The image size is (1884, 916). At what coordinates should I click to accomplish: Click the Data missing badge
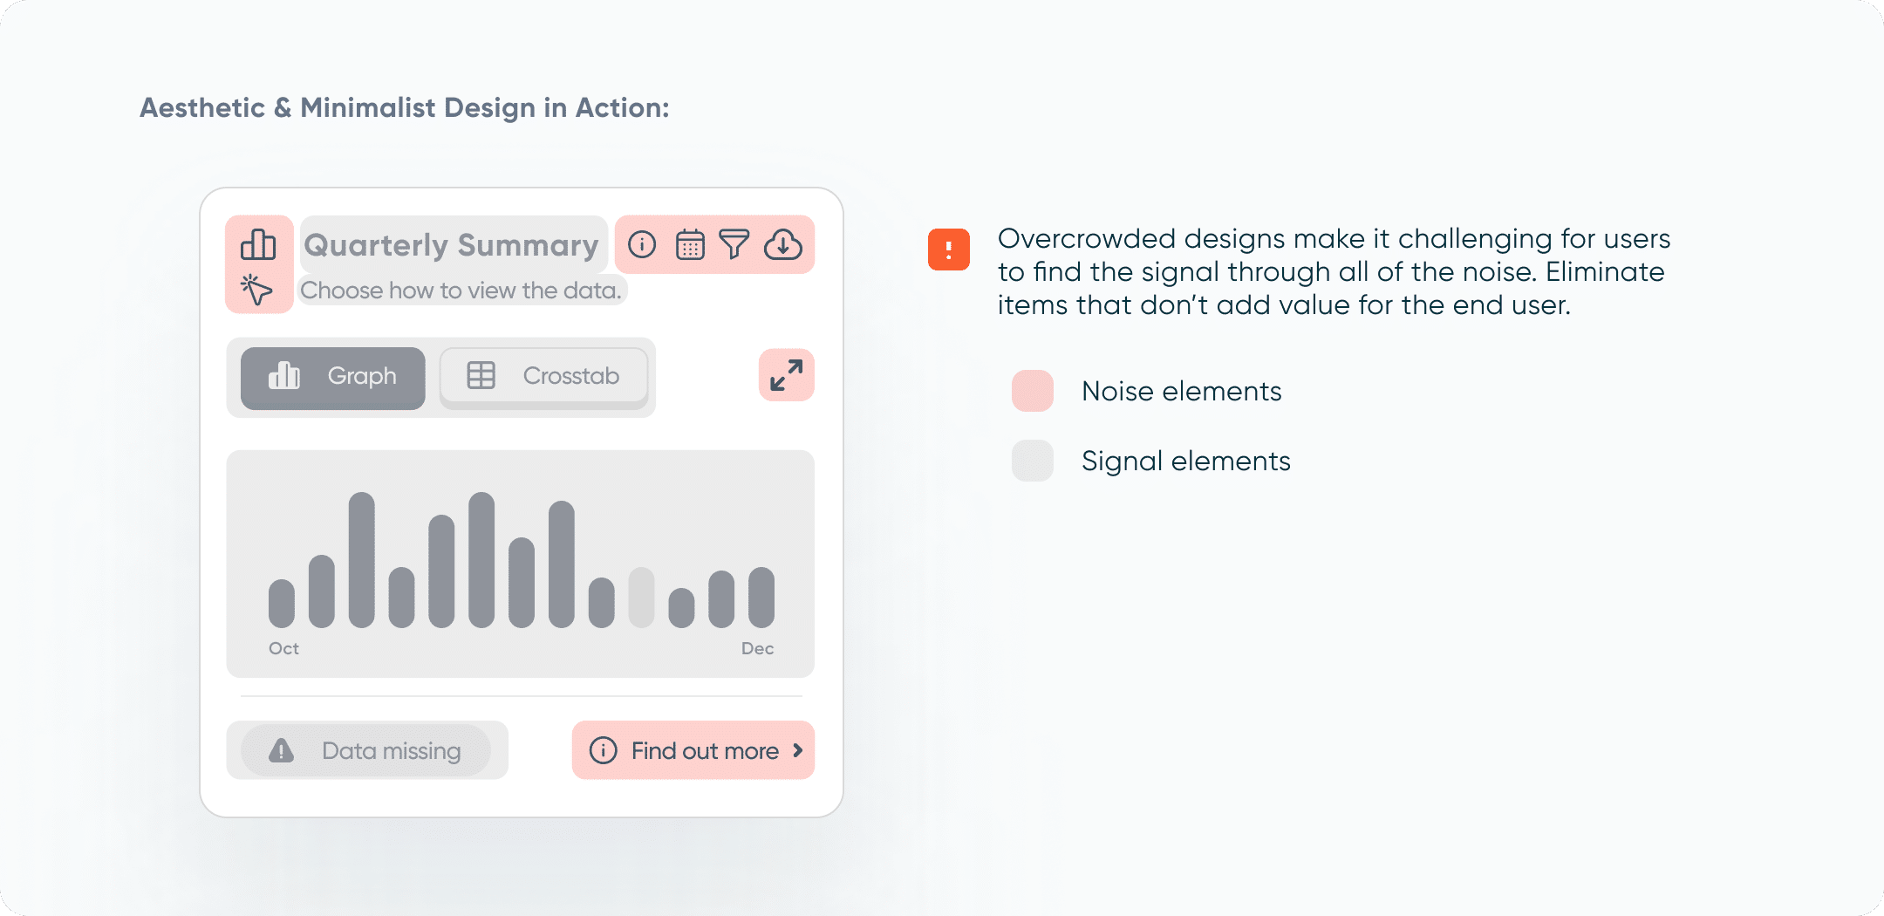(366, 750)
